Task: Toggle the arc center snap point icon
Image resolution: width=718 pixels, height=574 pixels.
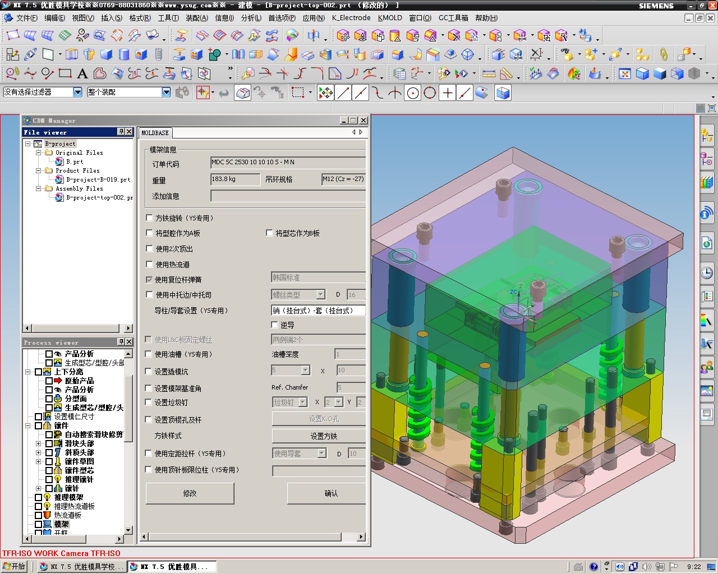Action: pyautogui.click(x=413, y=93)
